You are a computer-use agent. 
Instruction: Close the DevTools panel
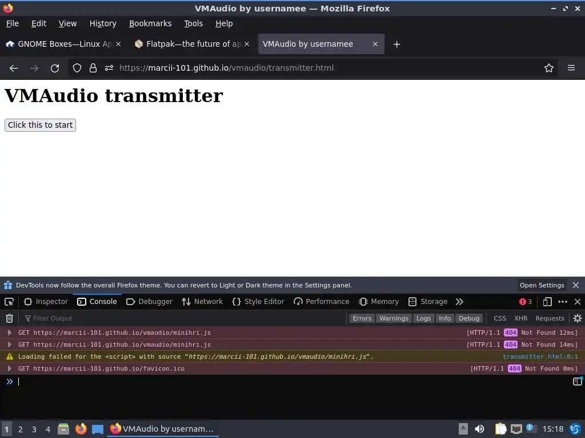pos(578,302)
